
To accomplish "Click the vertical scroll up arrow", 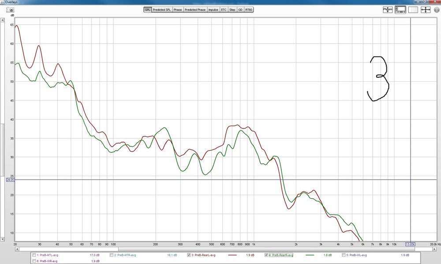I will (2, 20).
